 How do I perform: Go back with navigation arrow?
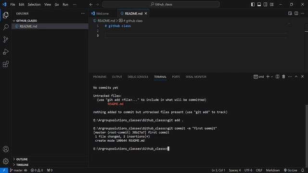point(91,4)
